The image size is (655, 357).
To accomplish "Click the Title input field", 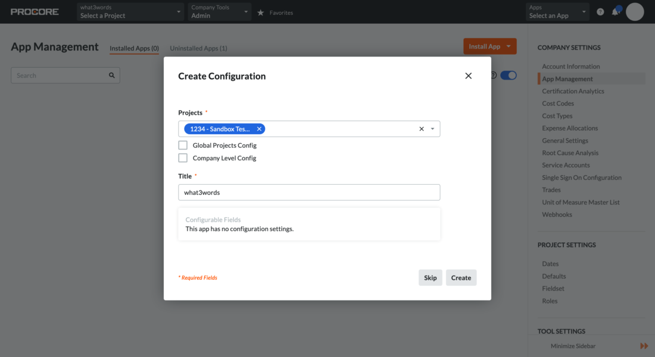I will click(309, 192).
